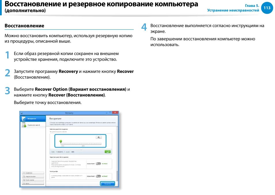Click the page number 113 badge
Screen dimensions: 275x195
click(267, 8)
